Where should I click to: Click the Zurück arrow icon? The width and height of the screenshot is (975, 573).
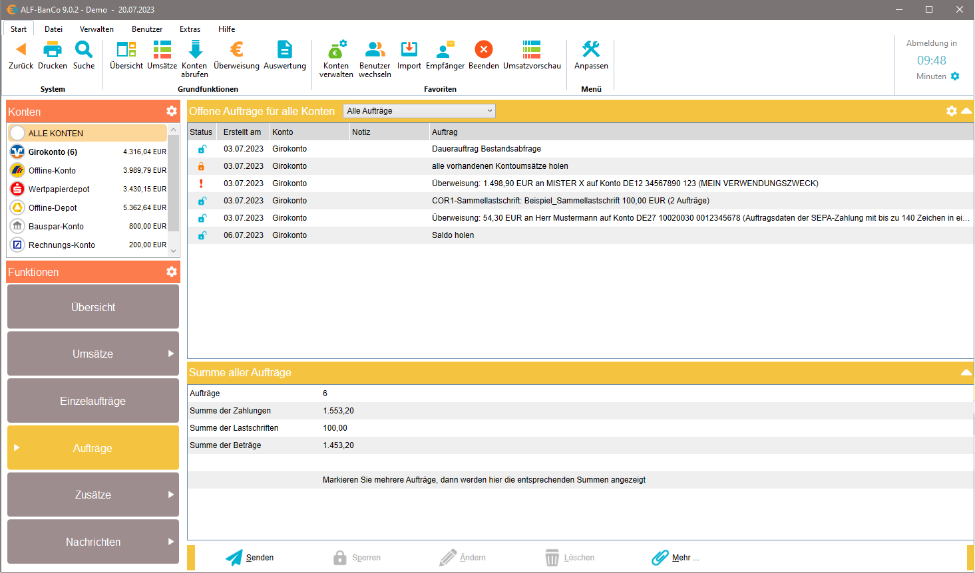21,49
